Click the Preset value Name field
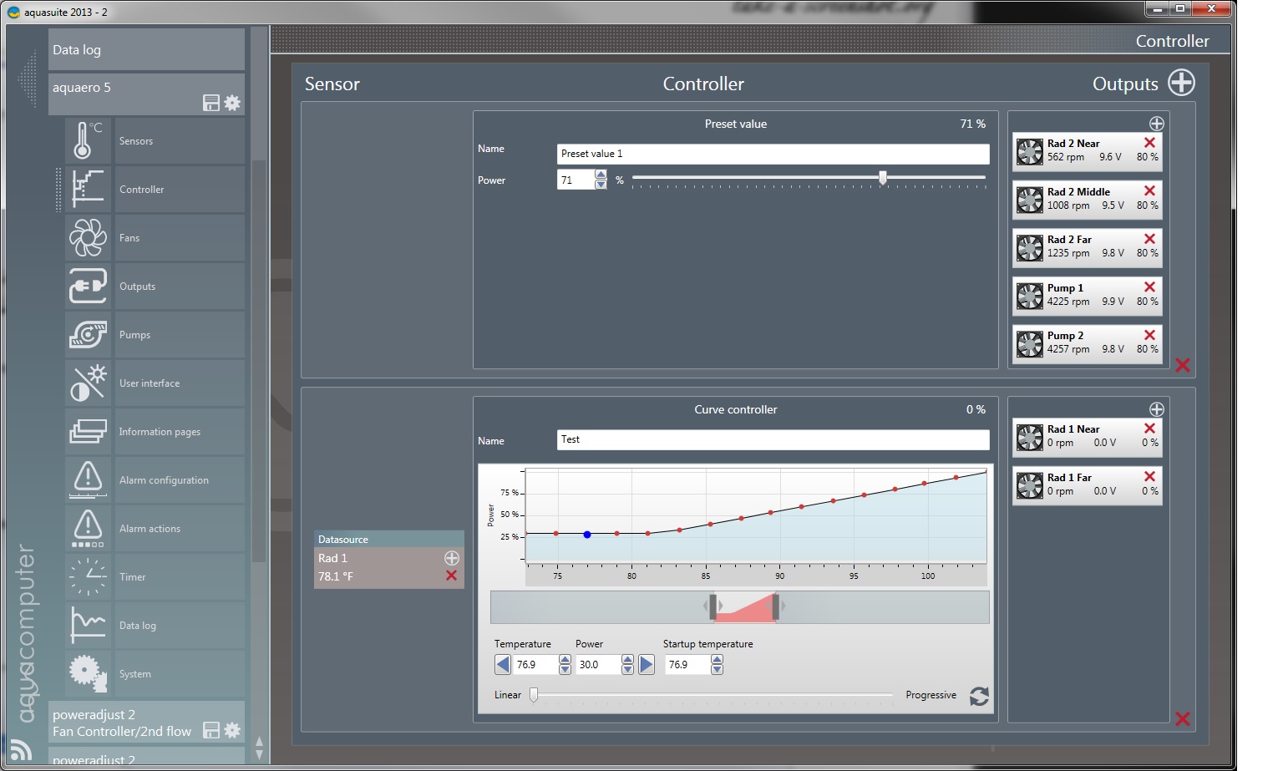This screenshot has height=771, width=1283. [x=773, y=154]
